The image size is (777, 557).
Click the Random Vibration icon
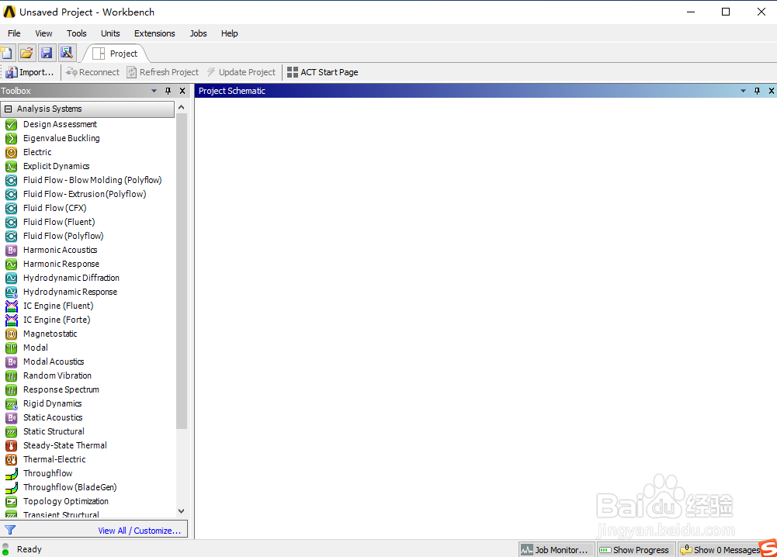[x=11, y=375]
